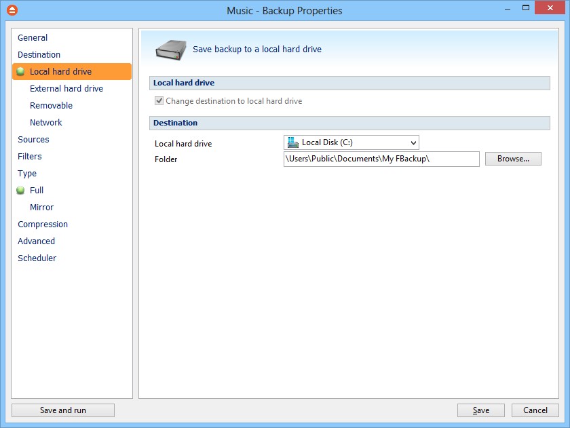Open the Sources page
The image size is (570, 428).
[33, 140]
